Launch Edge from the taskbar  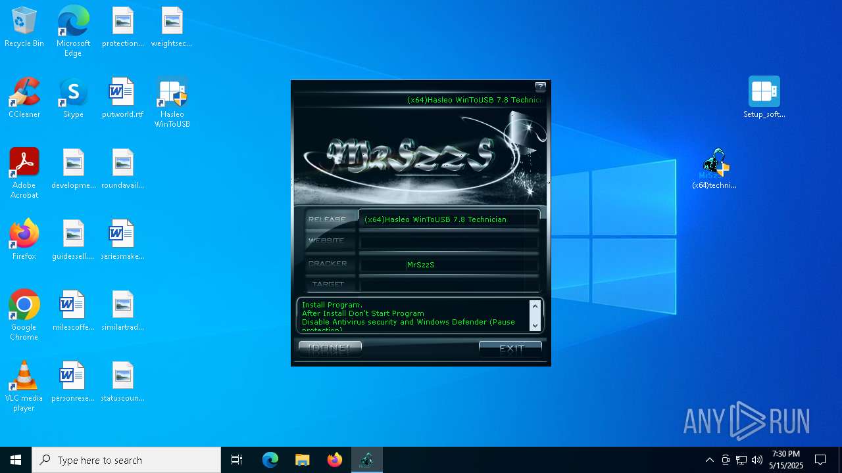[x=270, y=460]
